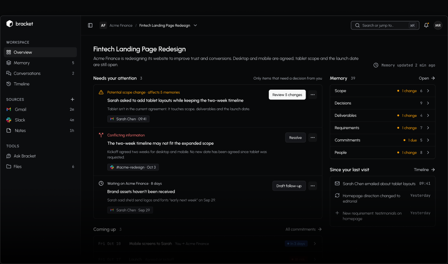Select the Slack source row
This screenshot has width=448, height=264.
40,120
